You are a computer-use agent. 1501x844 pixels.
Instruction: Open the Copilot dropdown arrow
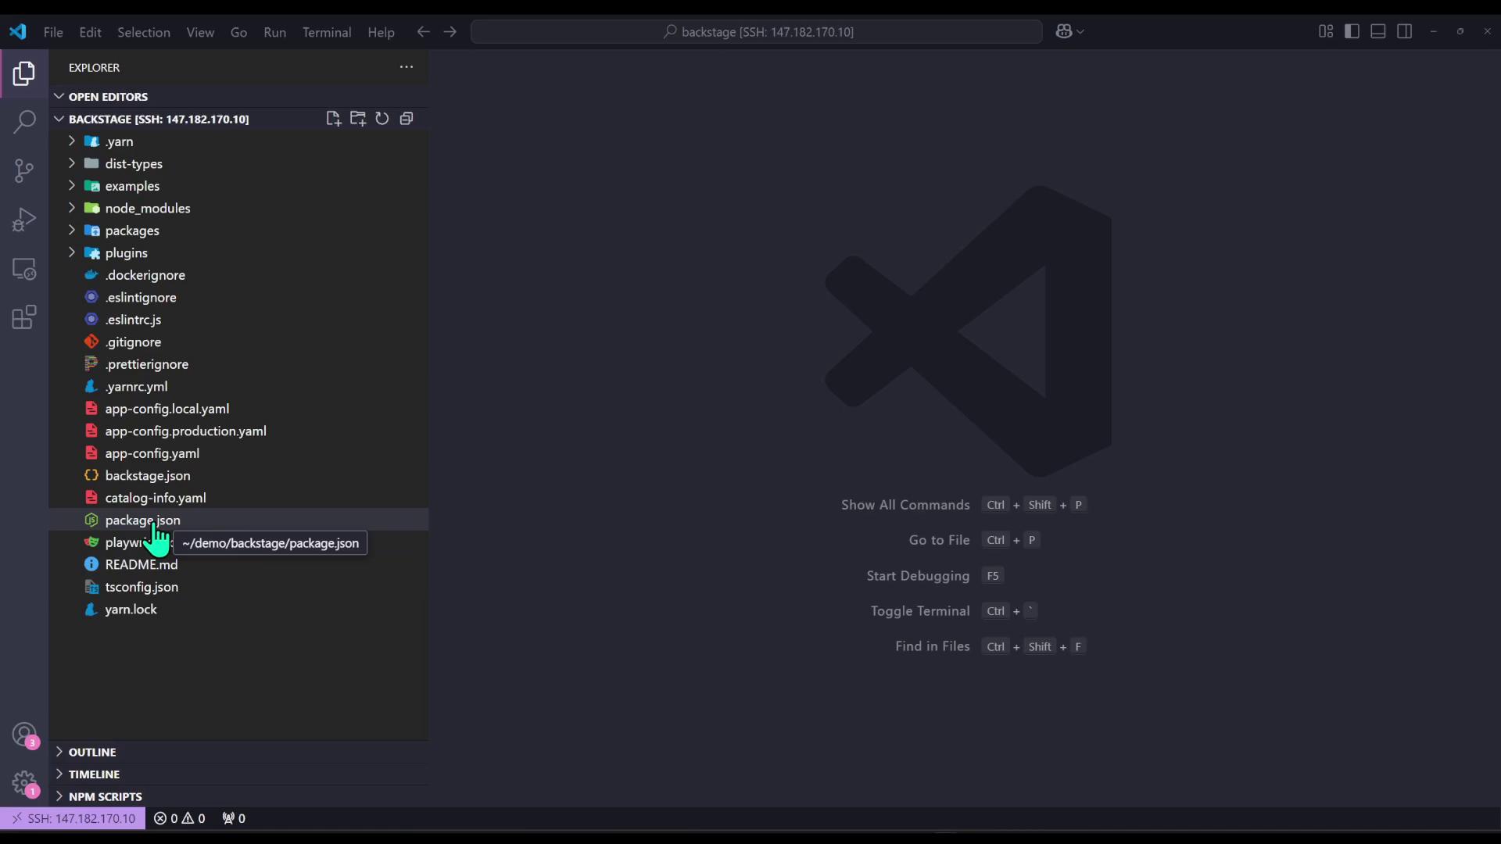tap(1081, 32)
